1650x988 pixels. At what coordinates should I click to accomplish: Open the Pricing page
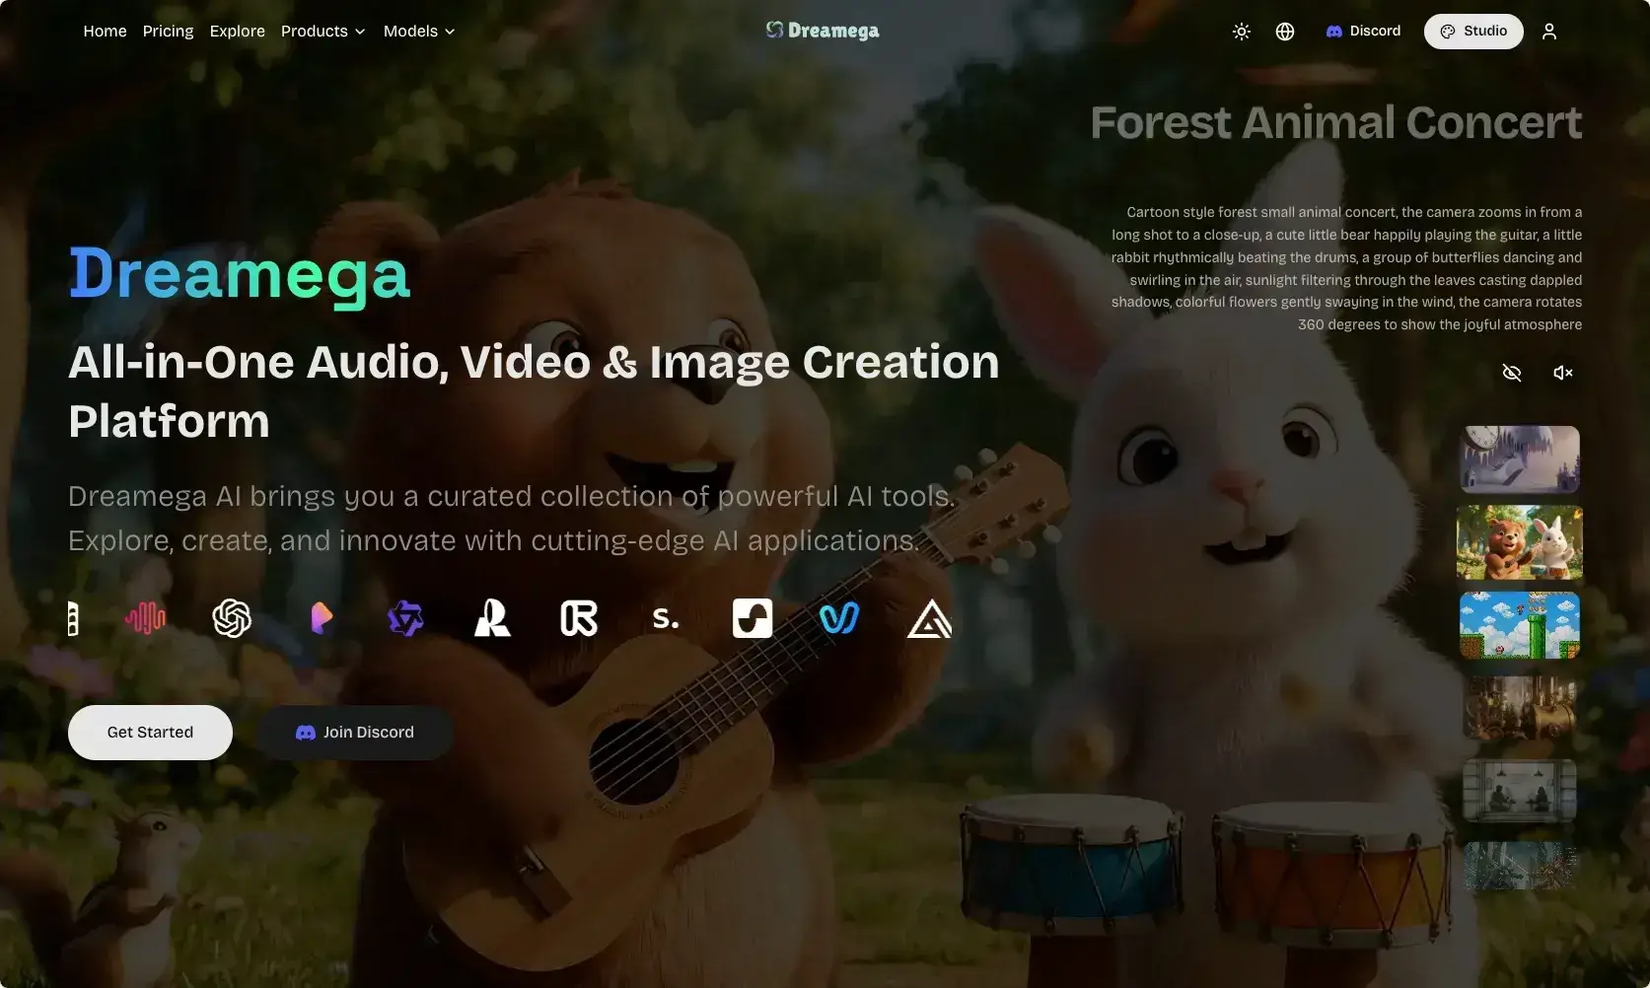(x=168, y=32)
